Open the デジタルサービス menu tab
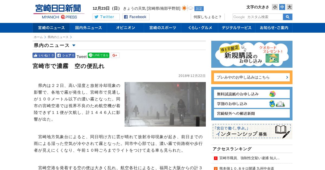 click(x=237, y=28)
